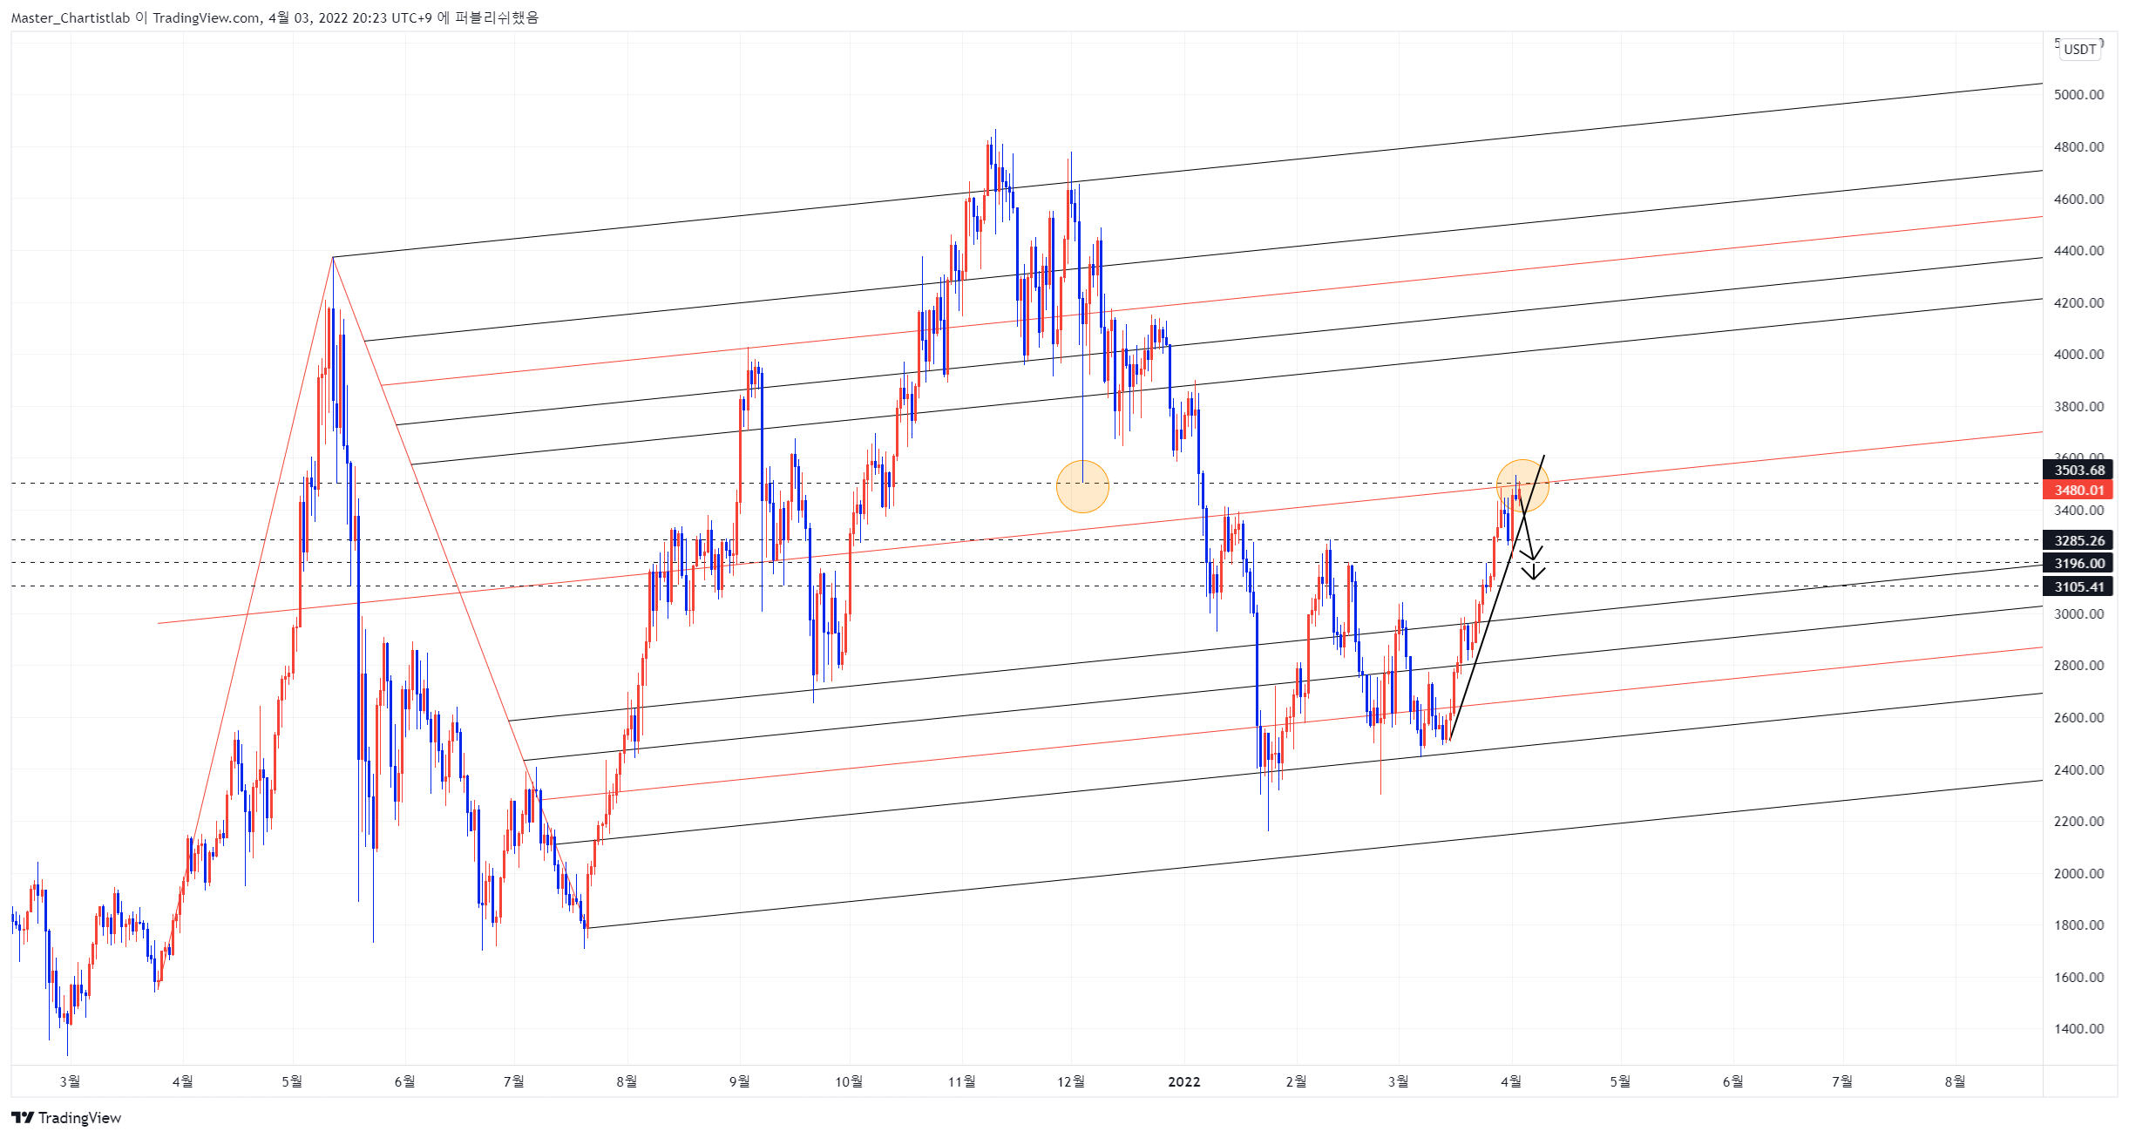Viewport: 2129px width, 1138px height.
Task: Click the 4000.00 price axis value
Action: point(2078,355)
